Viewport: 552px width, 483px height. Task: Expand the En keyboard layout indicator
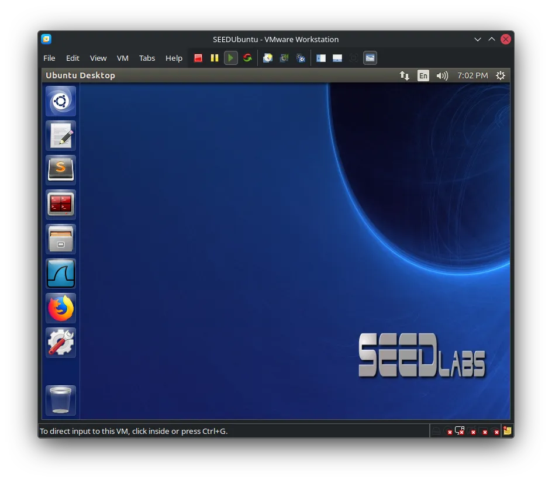(x=423, y=75)
